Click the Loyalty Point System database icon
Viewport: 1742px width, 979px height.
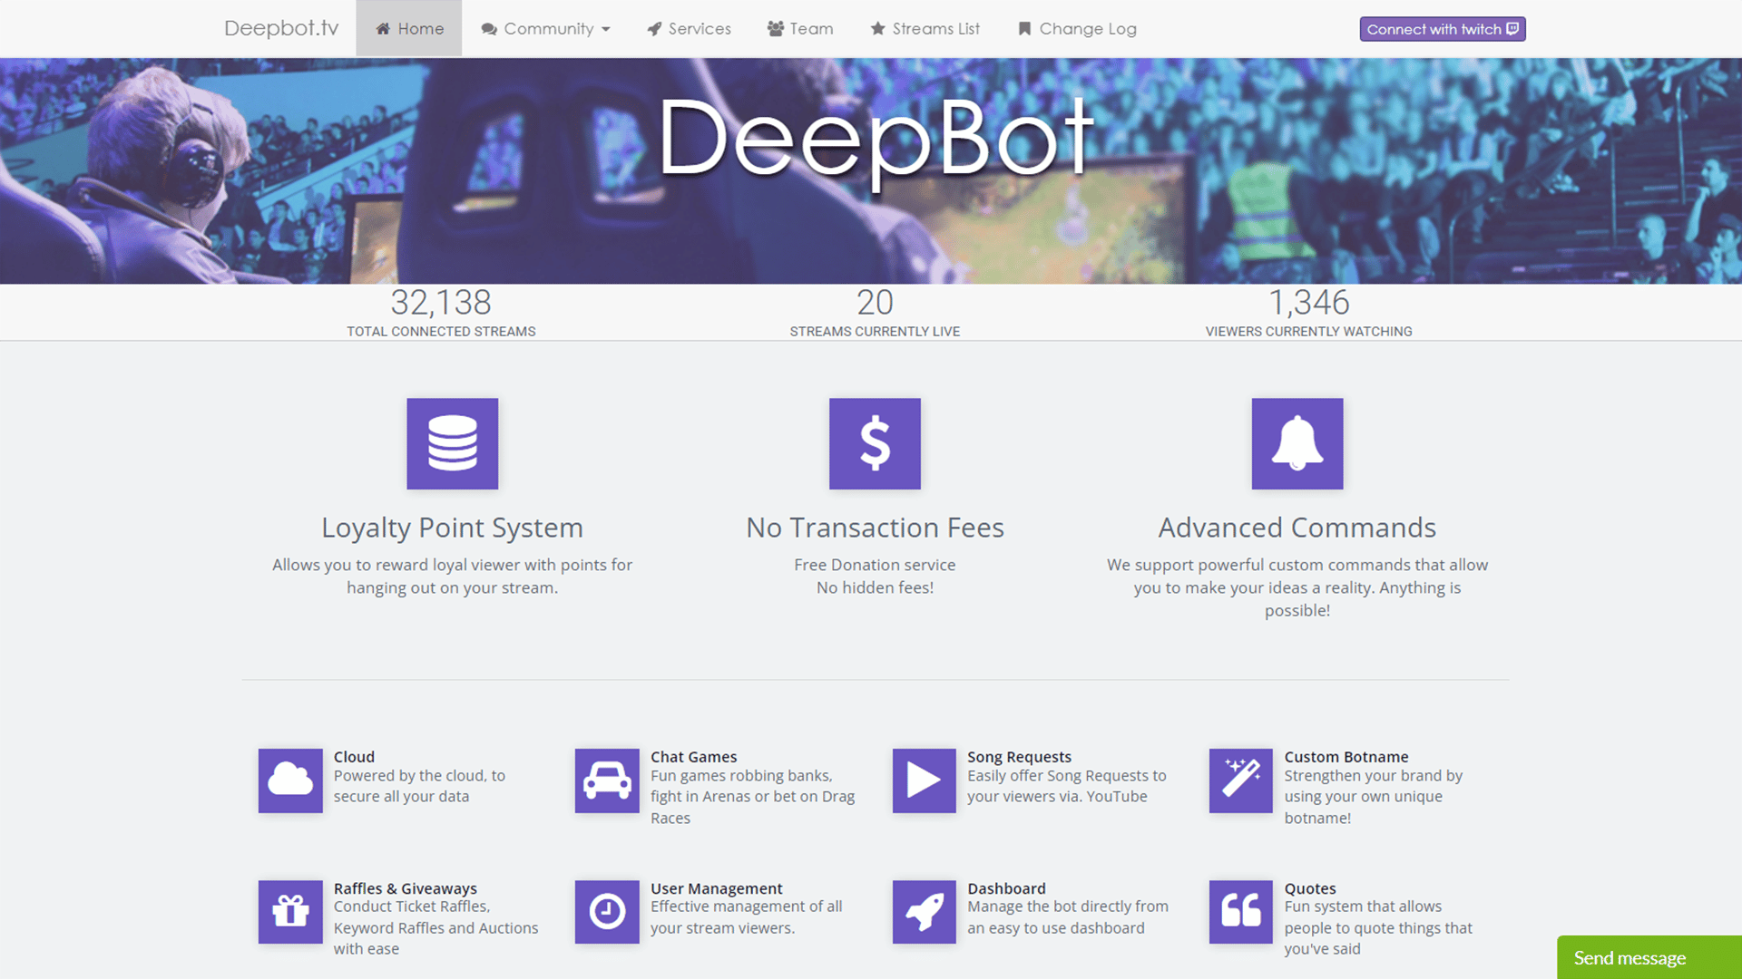452,443
